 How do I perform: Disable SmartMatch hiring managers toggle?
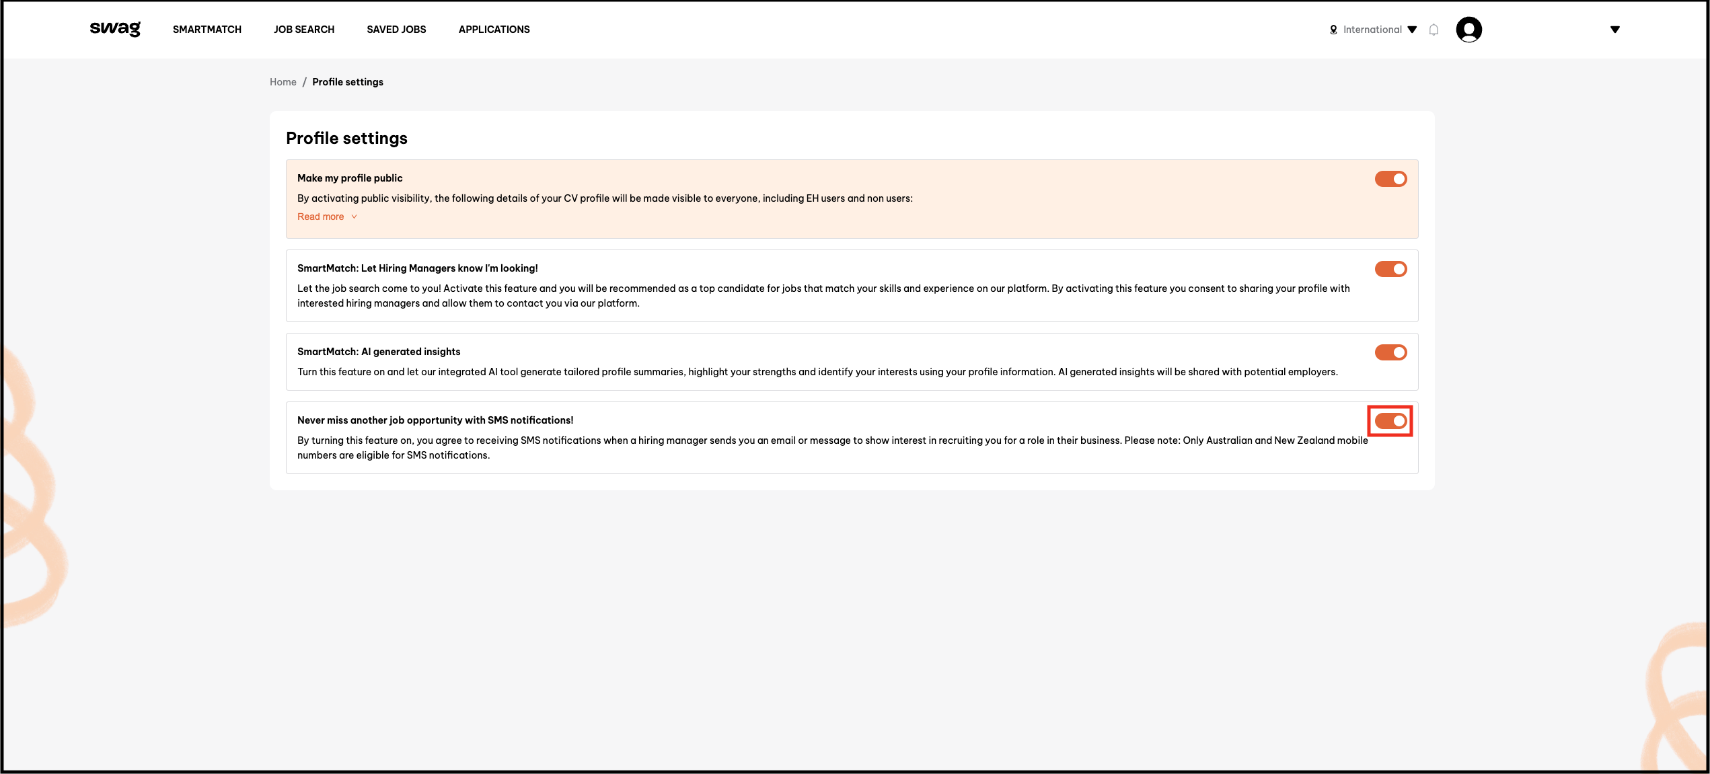point(1390,269)
